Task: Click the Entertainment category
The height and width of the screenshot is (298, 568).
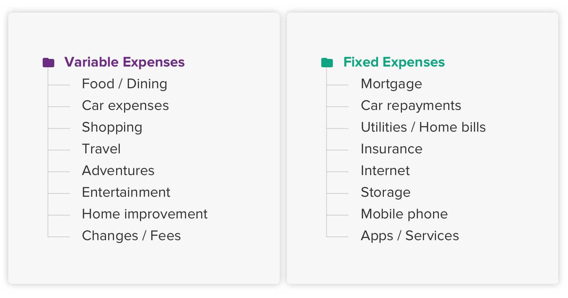Action: pyautogui.click(x=126, y=192)
